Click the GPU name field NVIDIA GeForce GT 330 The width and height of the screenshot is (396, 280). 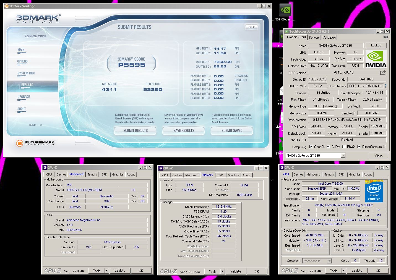335,46
